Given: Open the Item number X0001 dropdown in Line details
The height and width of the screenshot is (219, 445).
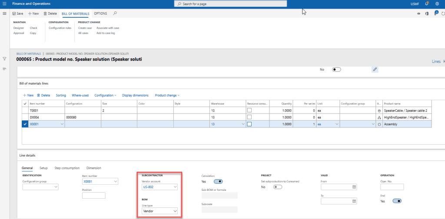Looking at the screenshot, I should tap(116, 181).
